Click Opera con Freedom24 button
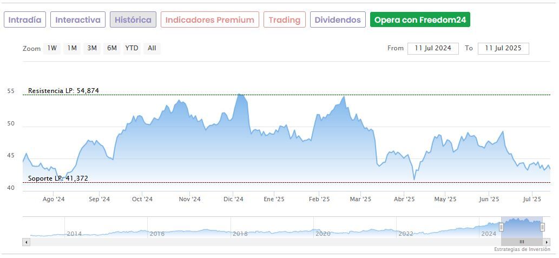The image size is (559, 258). coord(420,20)
